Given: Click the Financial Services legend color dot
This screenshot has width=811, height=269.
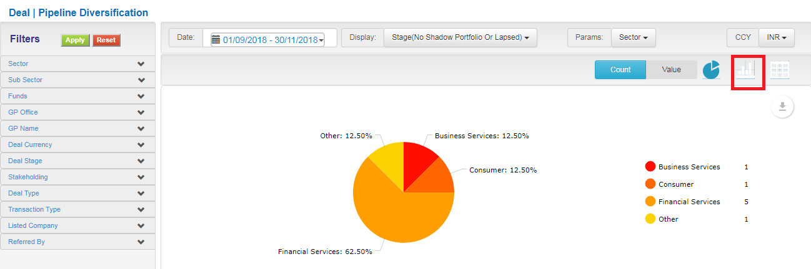Looking at the screenshot, I should [650, 202].
